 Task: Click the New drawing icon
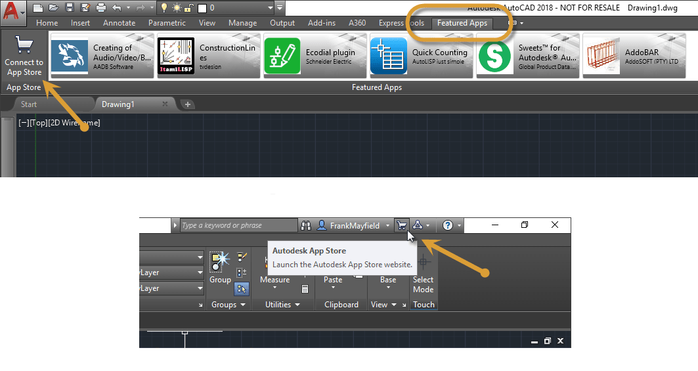[38, 8]
